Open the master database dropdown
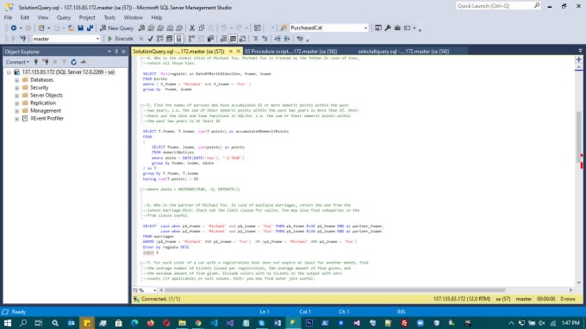The height and width of the screenshot is (329, 586). pos(97,39)
